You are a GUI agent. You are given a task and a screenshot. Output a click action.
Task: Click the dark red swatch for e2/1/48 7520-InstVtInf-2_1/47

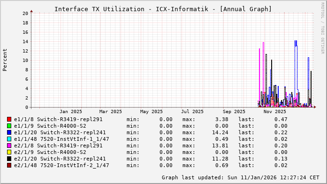[x=9, y=165]
